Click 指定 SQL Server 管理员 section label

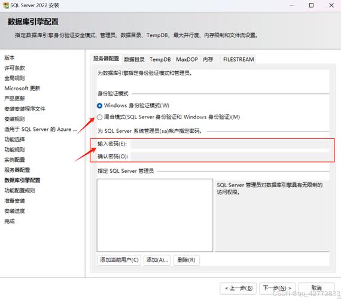tap(126, 171)
